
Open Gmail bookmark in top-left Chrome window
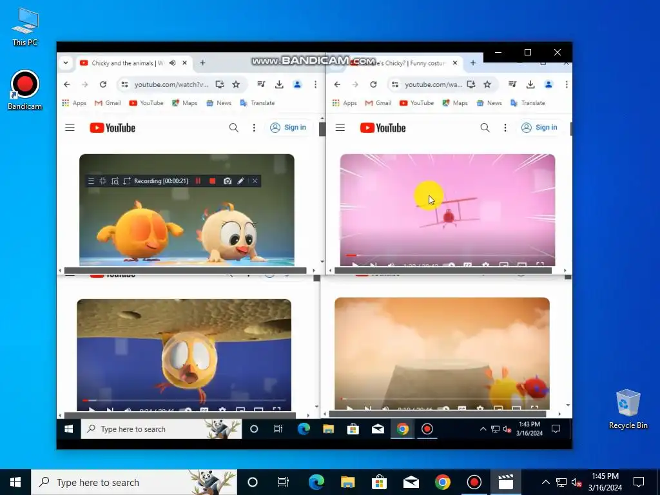click(x=108, y=103)
